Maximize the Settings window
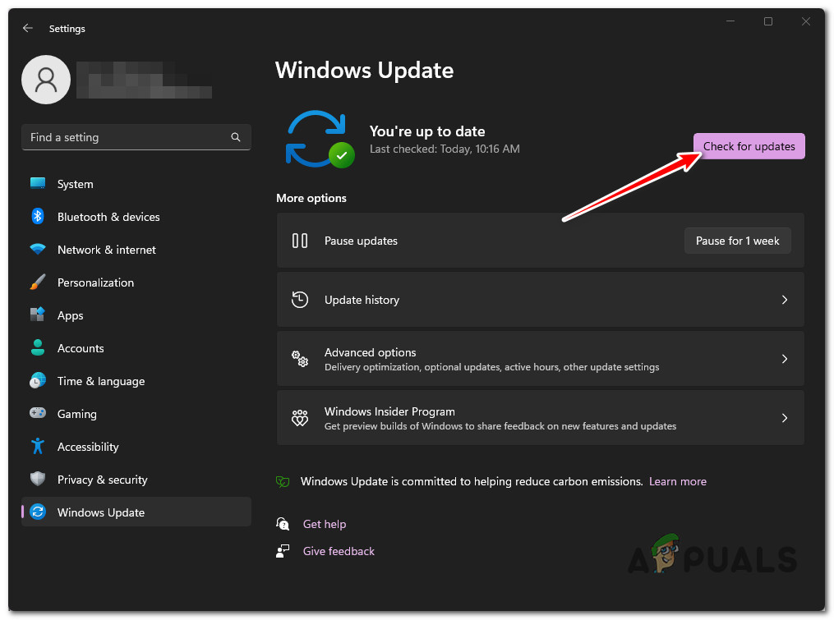 pos(768,21)
